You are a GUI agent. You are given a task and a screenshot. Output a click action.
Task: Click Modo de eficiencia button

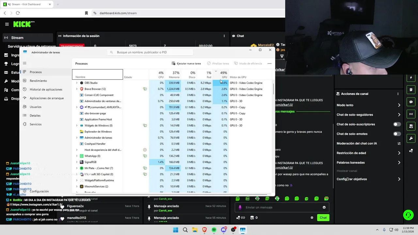coord(248,63)
